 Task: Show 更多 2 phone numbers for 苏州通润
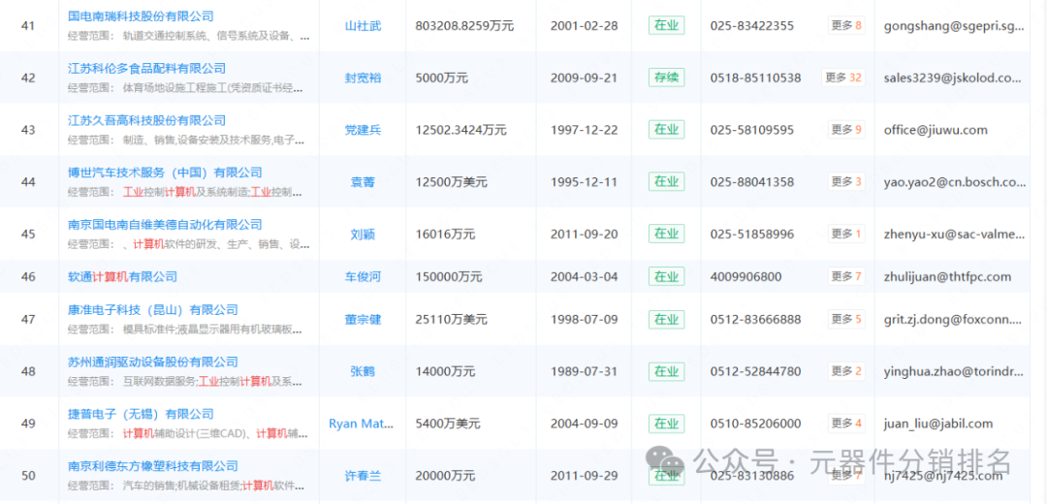click(x=846, y=370)
